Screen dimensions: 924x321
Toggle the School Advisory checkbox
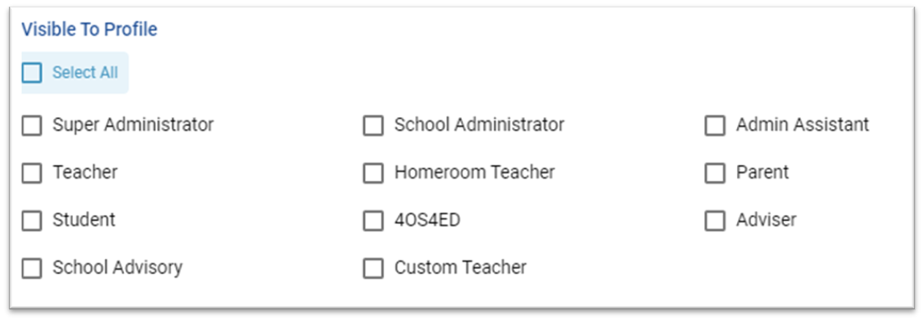click(x=32, y=268)
